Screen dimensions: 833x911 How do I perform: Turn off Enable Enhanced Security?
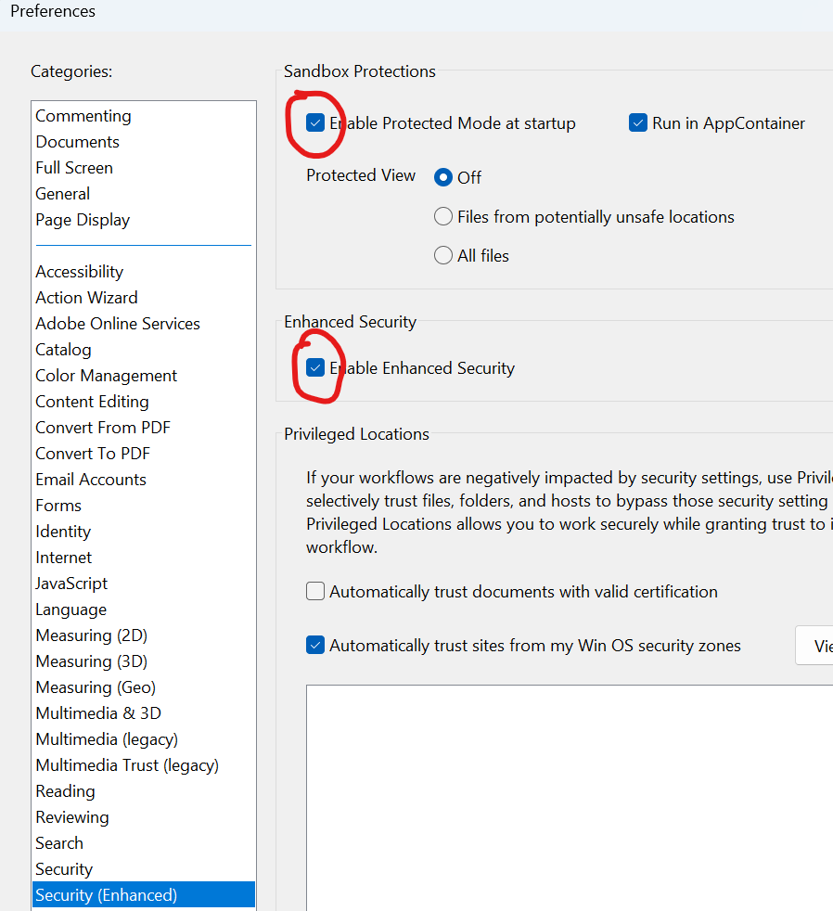(316, 367)
